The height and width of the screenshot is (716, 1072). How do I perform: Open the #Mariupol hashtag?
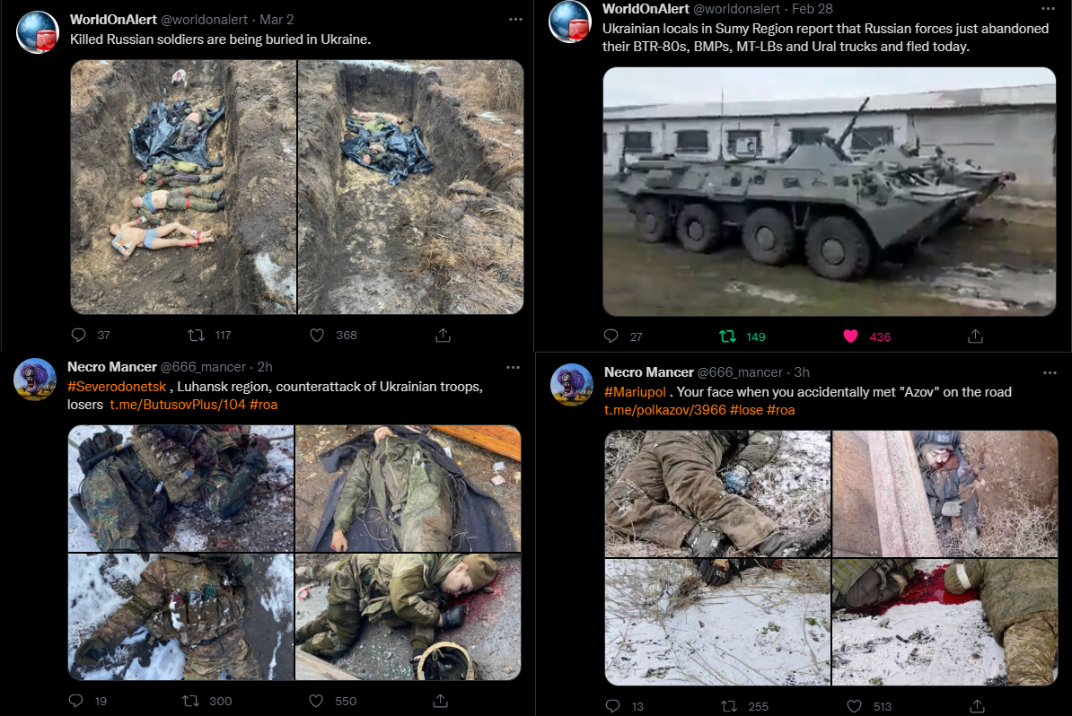(635, 392)
